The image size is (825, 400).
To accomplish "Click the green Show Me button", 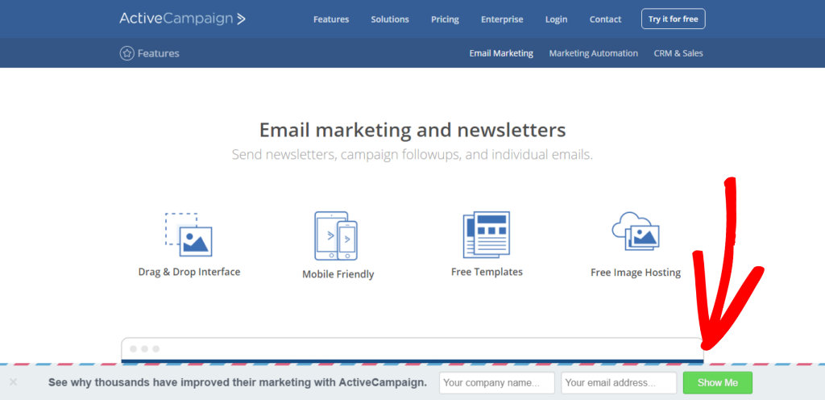I will pyautogui.click(x=718, y=382).
